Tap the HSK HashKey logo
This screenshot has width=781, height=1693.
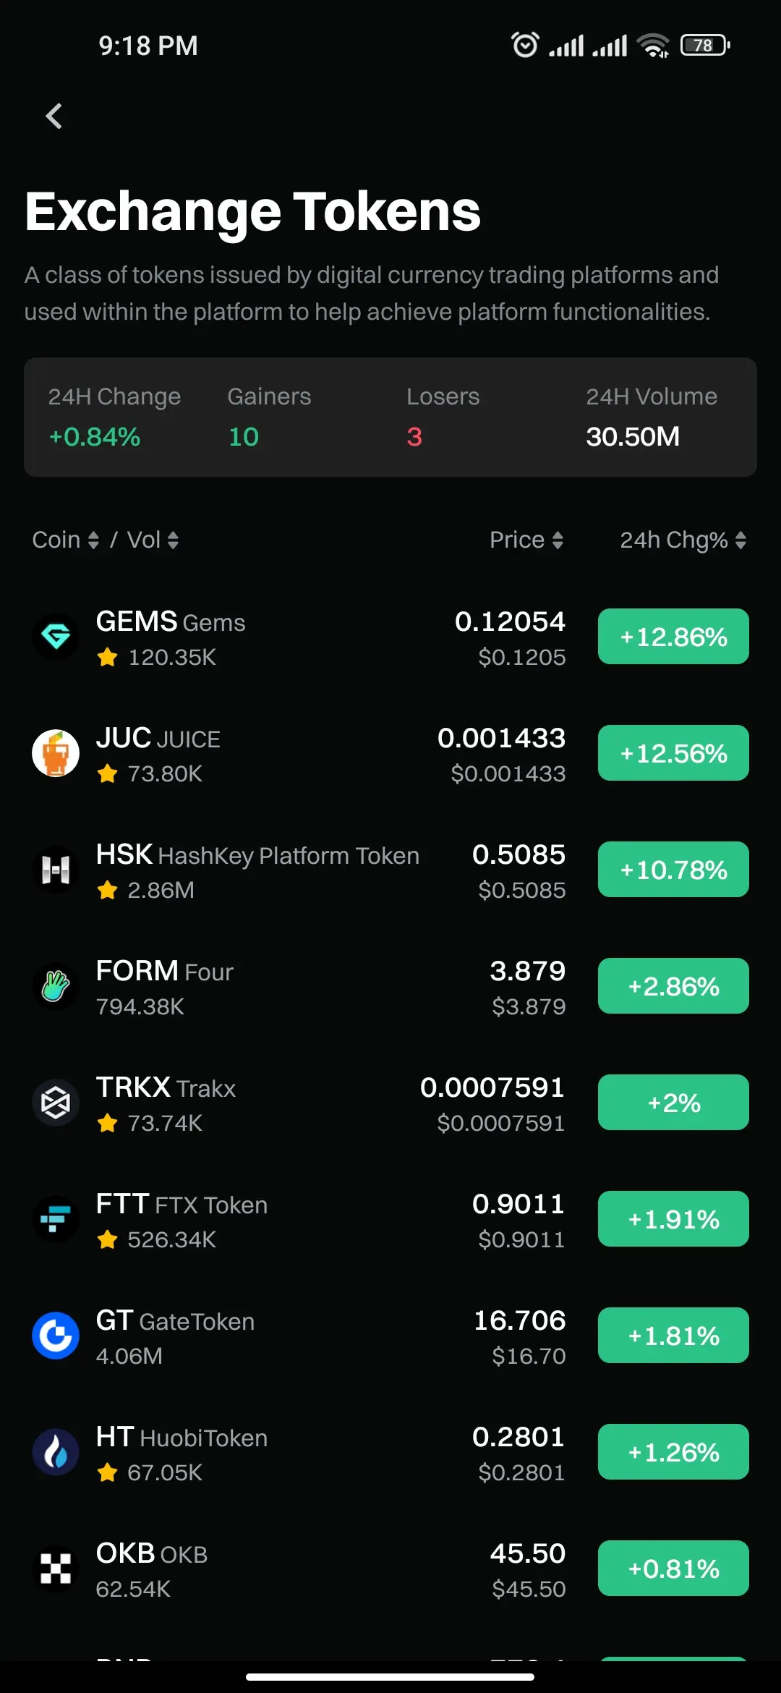(56, 870)
